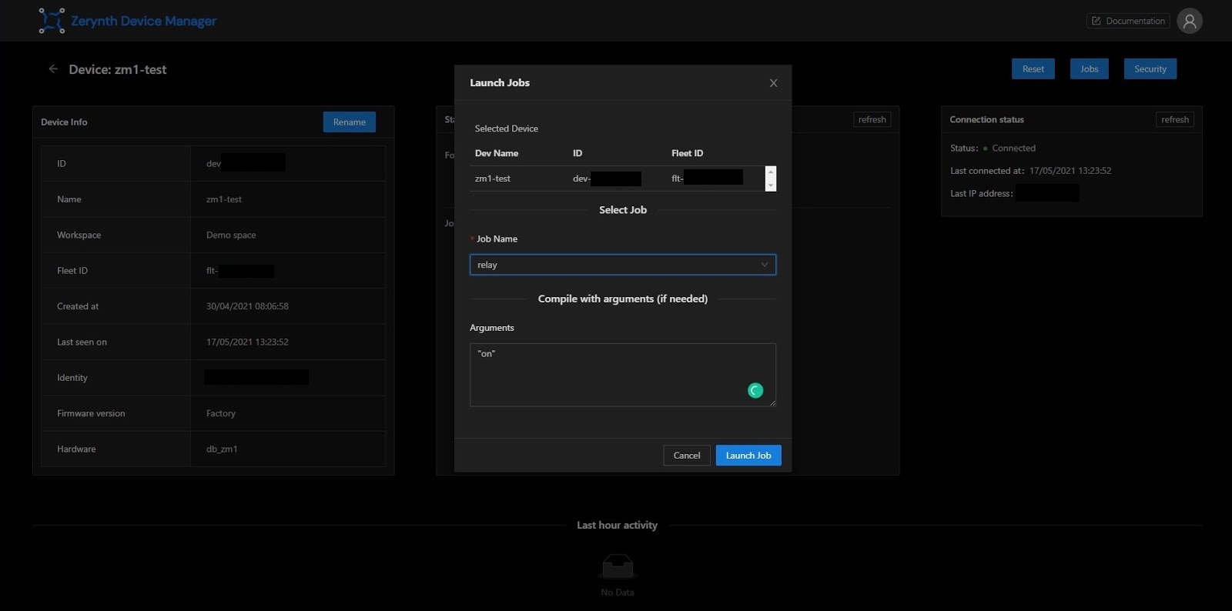Go back using the arrow beside Device: zm1-test

coord(53,68)
